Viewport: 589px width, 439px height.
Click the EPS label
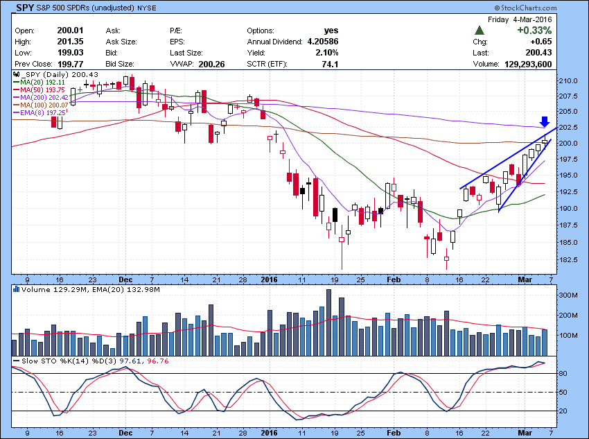pyautogui.click(x=177, y=42)
